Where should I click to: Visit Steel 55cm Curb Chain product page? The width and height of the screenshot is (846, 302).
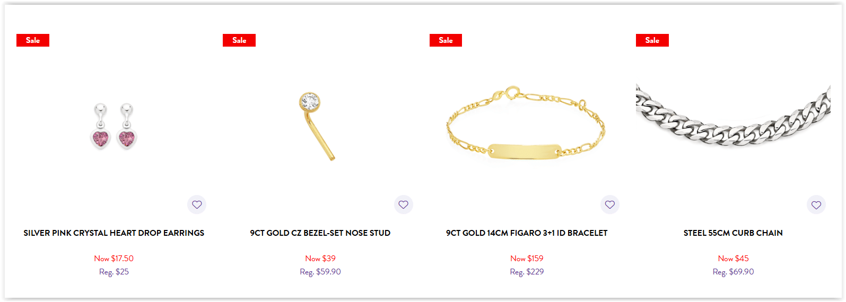(x=733, y=233)
